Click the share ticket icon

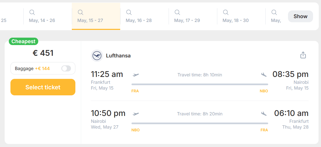303,55
